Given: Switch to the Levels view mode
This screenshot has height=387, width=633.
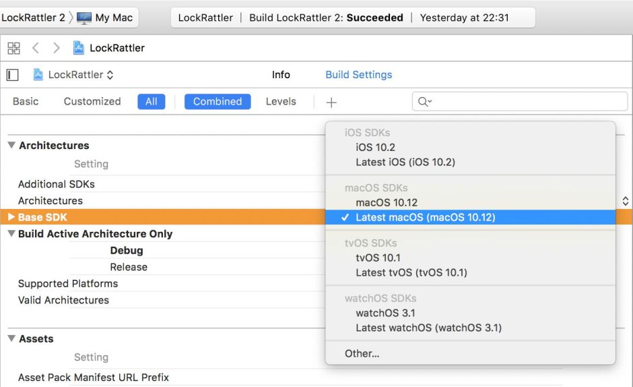Looking at the screenshot, I should coord(281,102).
